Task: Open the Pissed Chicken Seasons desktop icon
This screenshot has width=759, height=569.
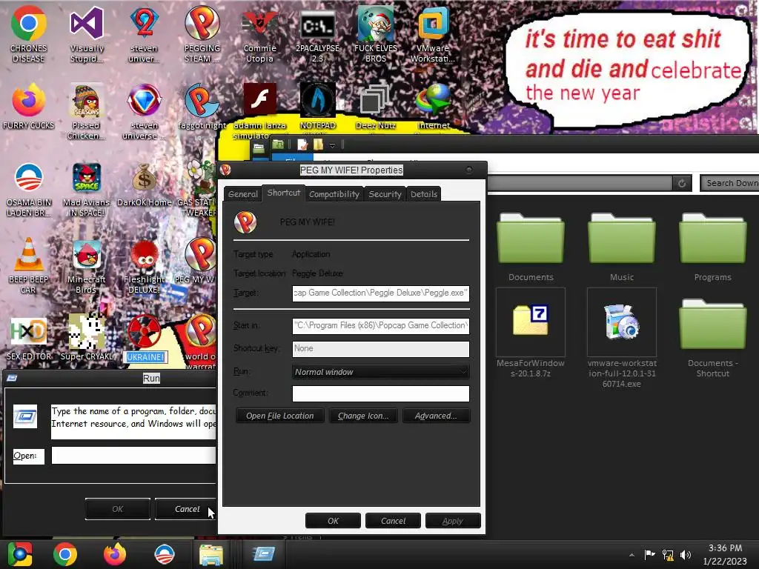Action: click(x=86, y=111)
